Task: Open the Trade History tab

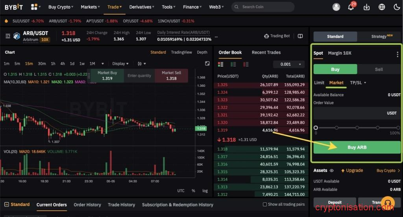Action: [x=121, y=205]
